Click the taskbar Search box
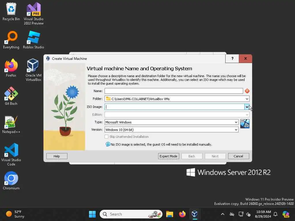295x221 pixels. (x=131, y=214)
